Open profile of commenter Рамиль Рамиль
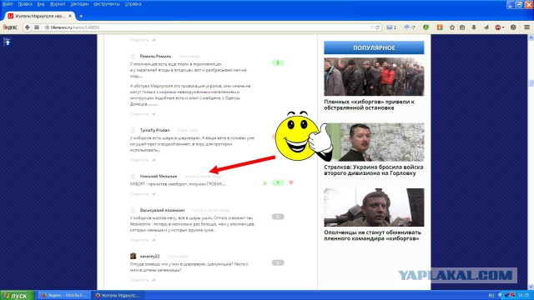The image size is (534, 300). click(155, 56)
